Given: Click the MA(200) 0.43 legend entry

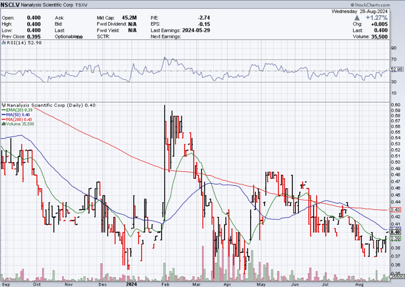Looking at the screenshot, I should coord(19,119).
